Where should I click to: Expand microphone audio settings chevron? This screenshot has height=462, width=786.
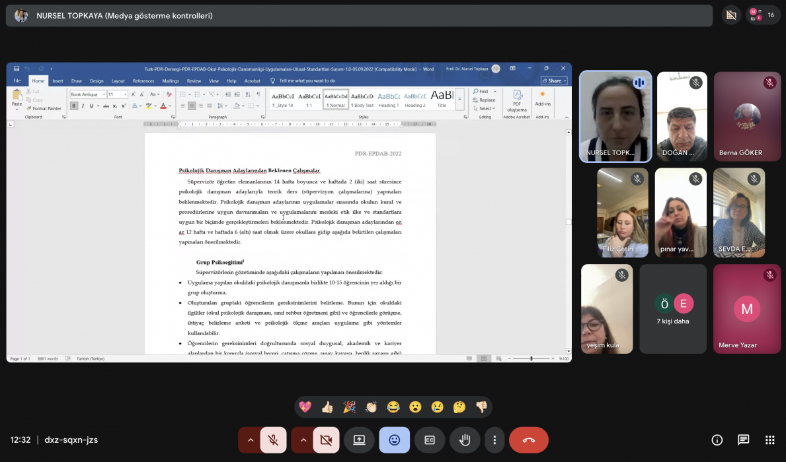250,440
